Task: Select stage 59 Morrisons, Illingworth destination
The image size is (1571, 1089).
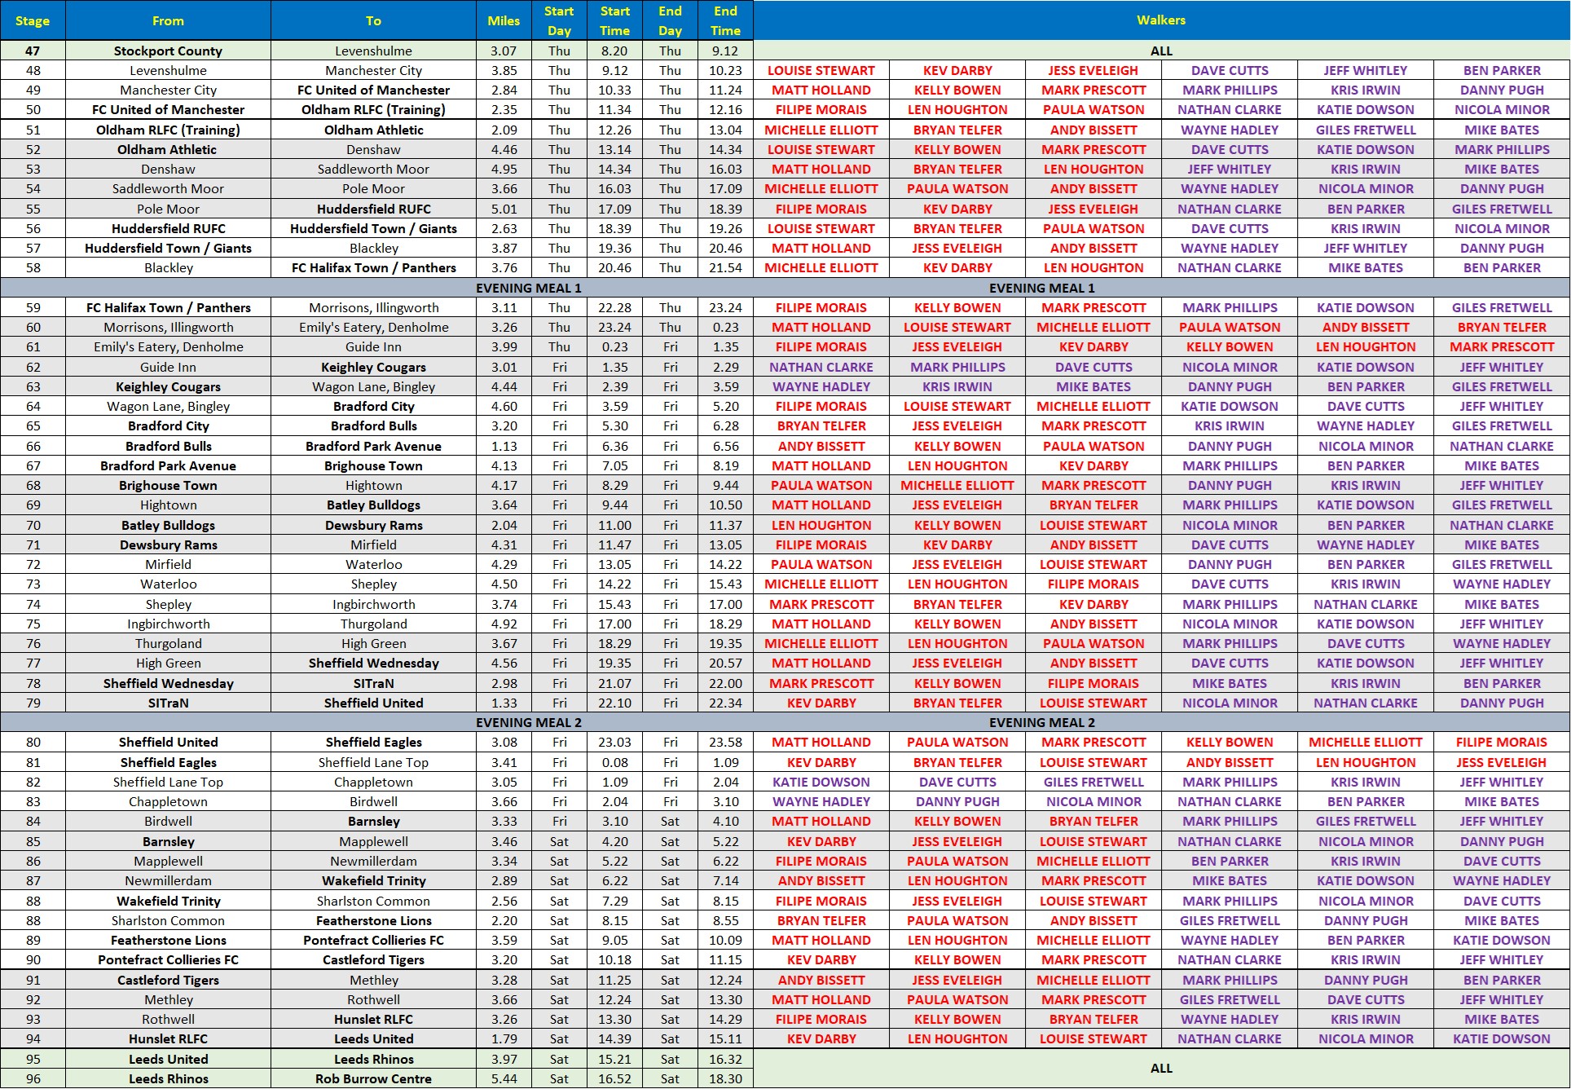Action: click(373, 307)
